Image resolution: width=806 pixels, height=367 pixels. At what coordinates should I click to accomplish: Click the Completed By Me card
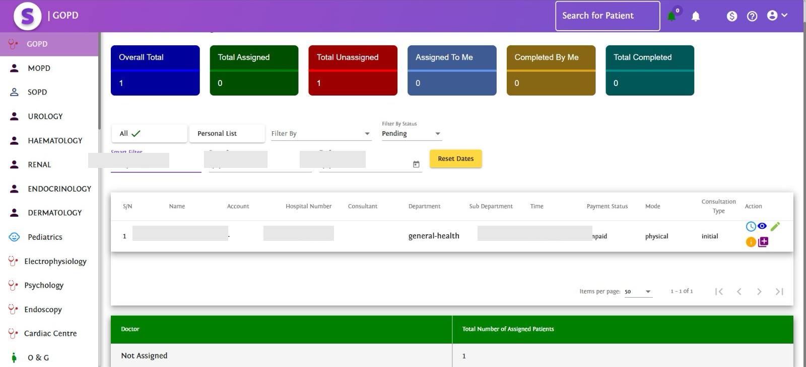click(x=551, y=70)
